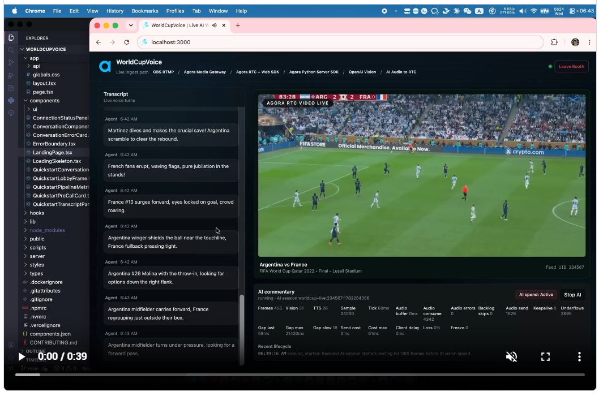This screenshot has height=396, width=603.
Task: Expand the public folder
Action: (x=37, y=239)
